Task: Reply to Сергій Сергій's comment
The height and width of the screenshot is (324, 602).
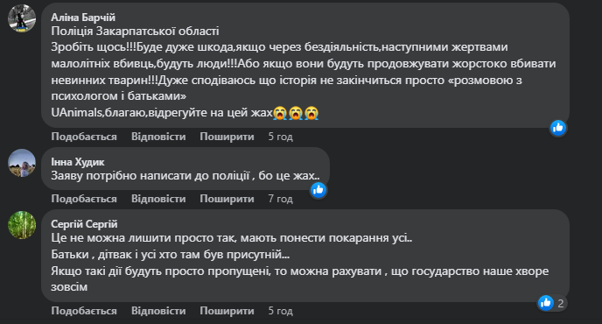Action: [x=158, y=311]
